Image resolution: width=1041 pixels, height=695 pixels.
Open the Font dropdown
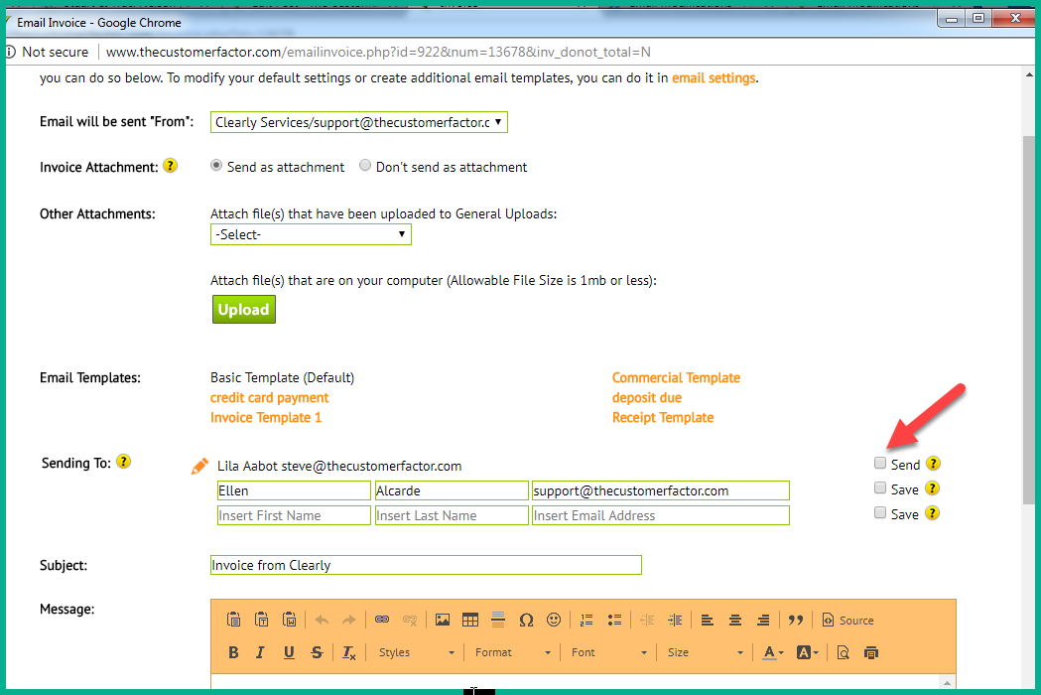[608, 652]
